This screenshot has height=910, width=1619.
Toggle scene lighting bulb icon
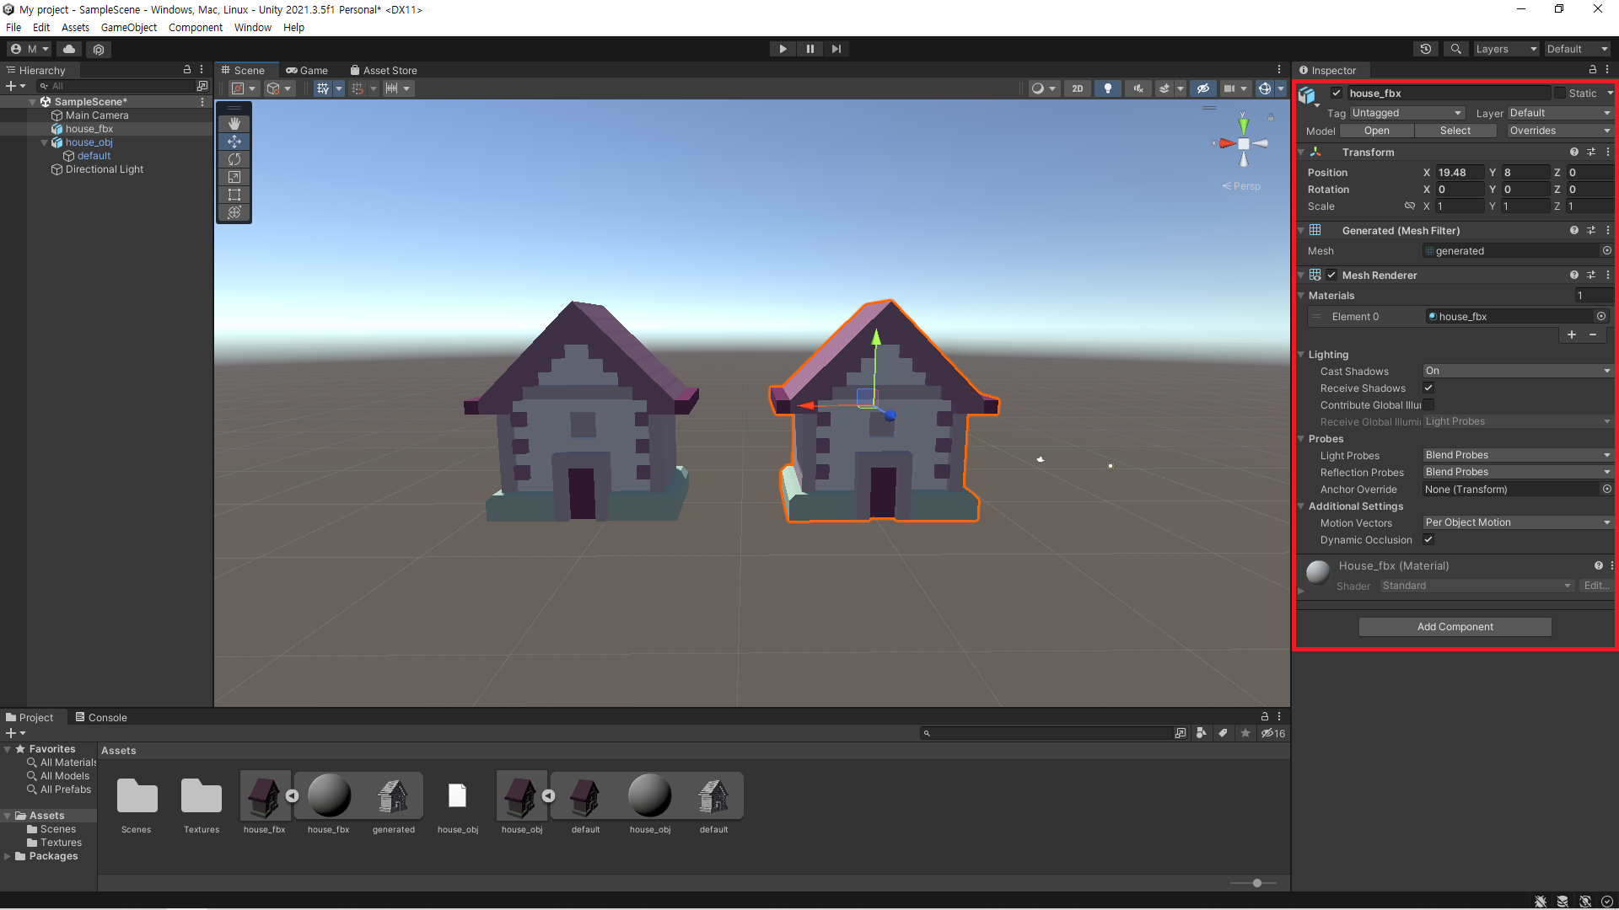[x=1108, y=88]
